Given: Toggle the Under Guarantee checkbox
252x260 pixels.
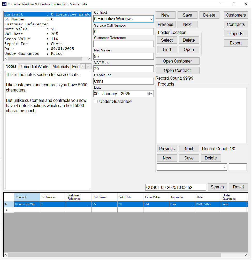Looking at the screenshot, I should tap(96, 102).
